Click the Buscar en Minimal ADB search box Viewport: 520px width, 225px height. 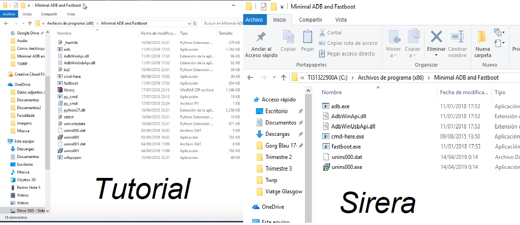(x=221, y=23)
